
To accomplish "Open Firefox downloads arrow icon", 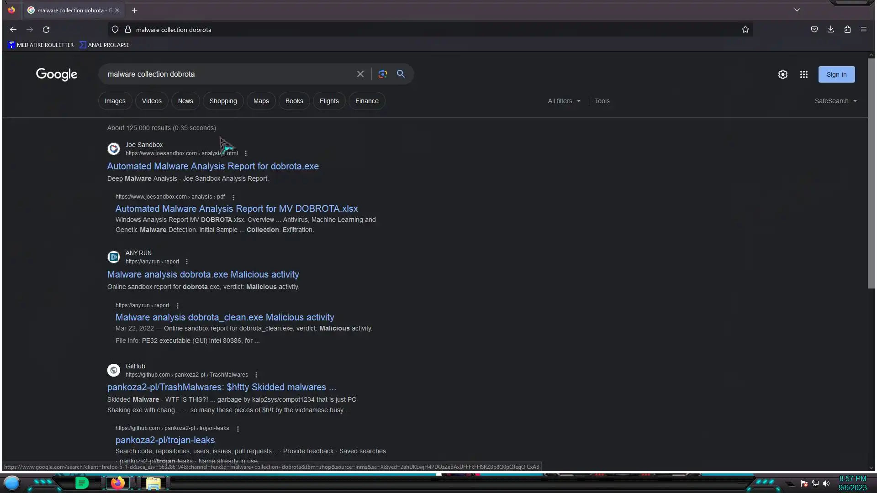I will (830, 30).
